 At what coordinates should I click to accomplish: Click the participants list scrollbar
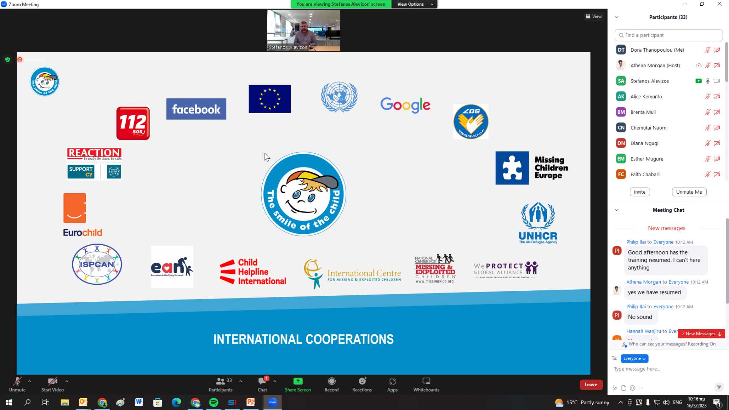(727, 62)
